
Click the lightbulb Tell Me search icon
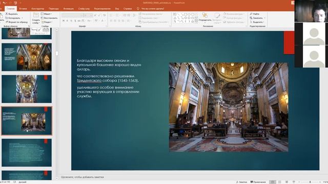coord(138,9)
